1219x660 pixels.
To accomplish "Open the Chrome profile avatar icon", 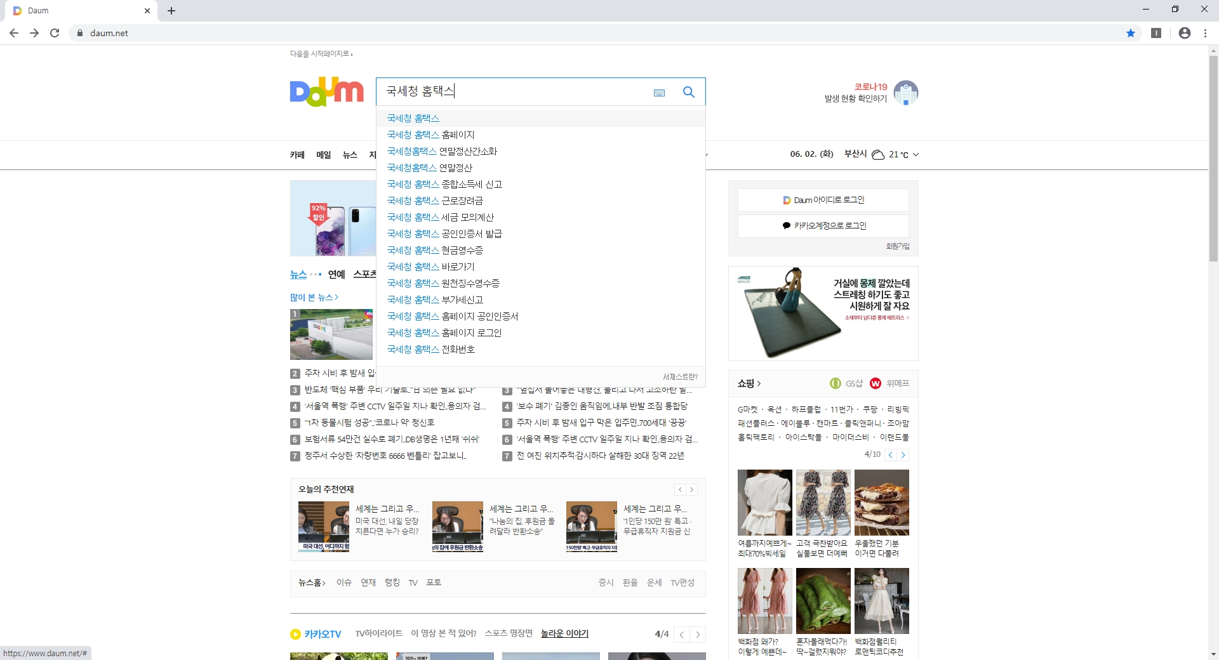I will pyautogui.click(x=1184, y=33).
